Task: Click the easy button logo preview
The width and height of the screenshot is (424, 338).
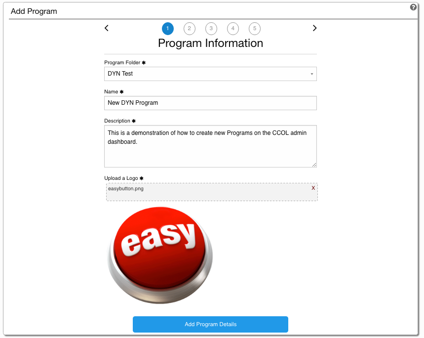Action: pos(160,255)
